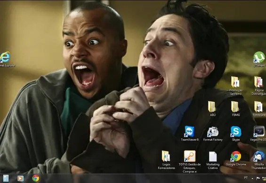Open the media player taskbar button
Image resolution: width=266 pixels, height=183 pixels.
coord(21,178)
